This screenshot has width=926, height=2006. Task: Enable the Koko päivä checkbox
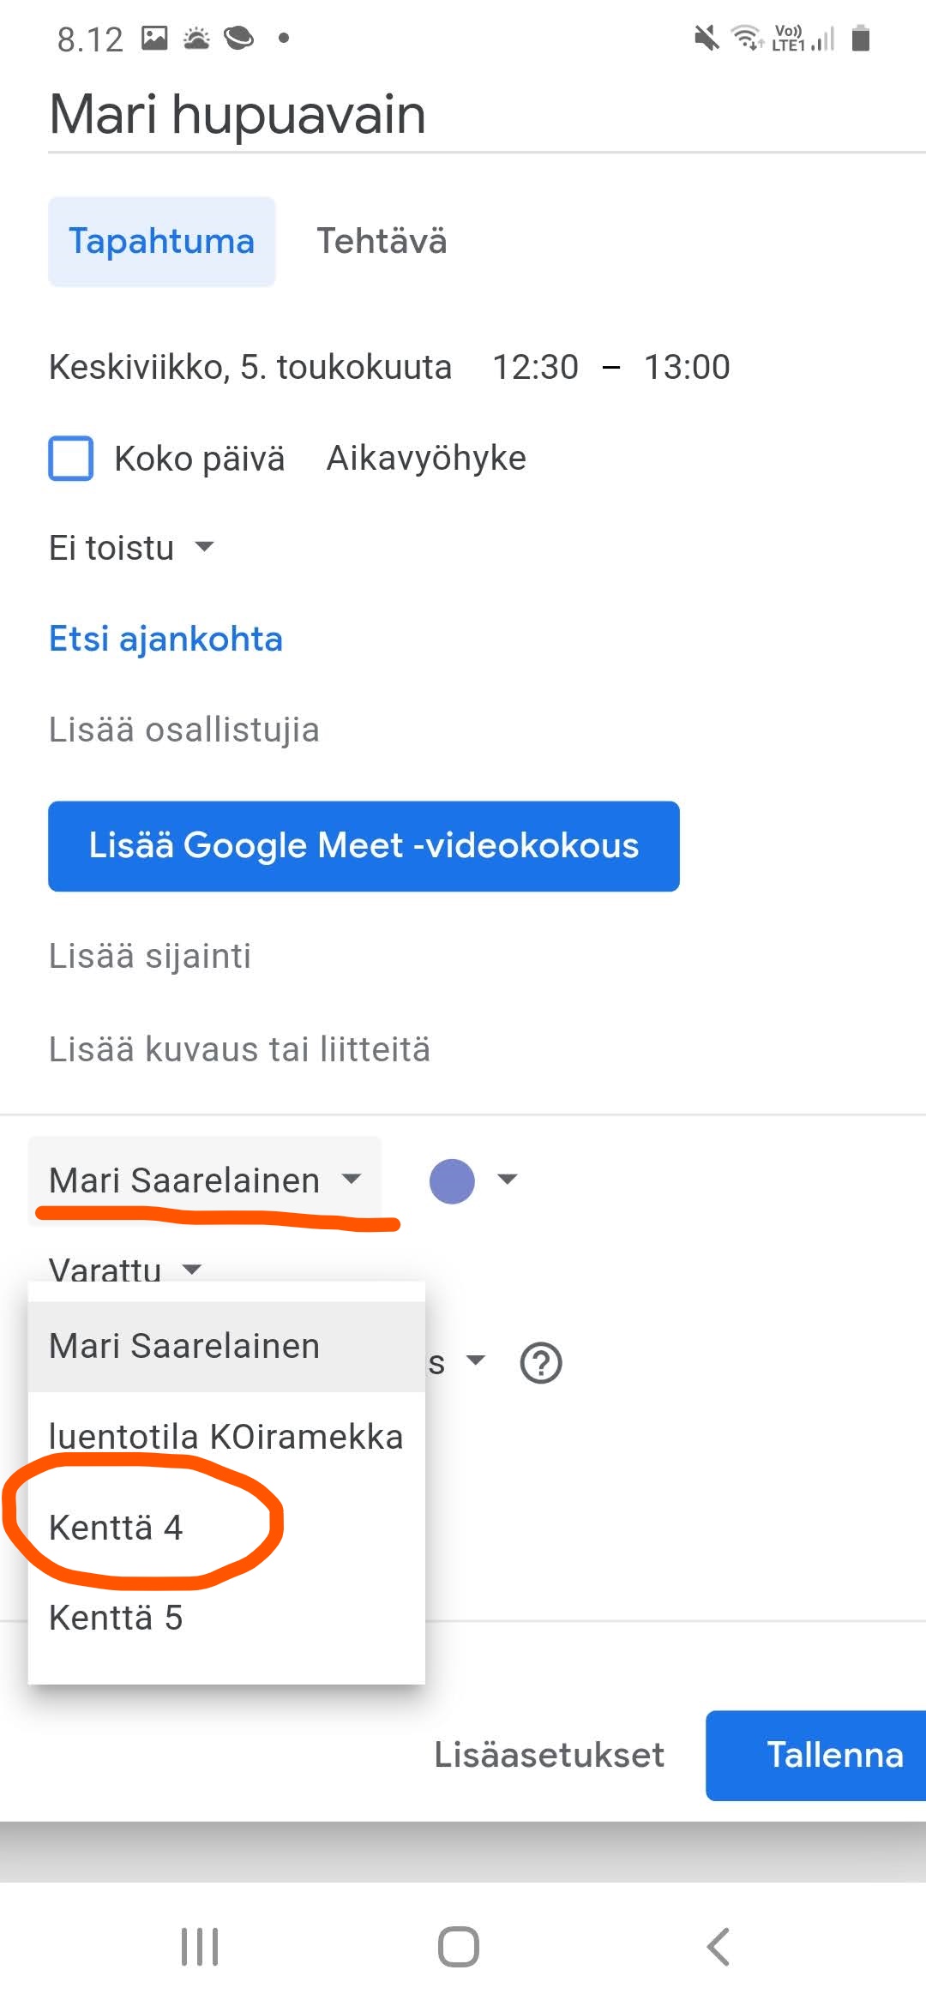point(70,458)
